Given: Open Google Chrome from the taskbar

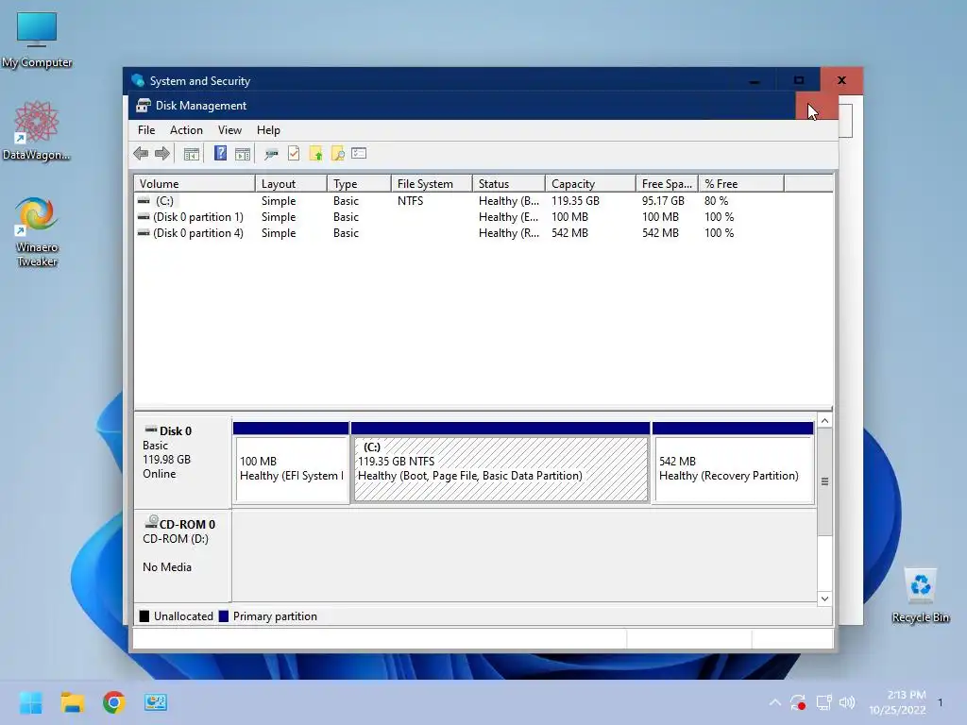Looking at the screenshot, I should (x=114, y=702).
